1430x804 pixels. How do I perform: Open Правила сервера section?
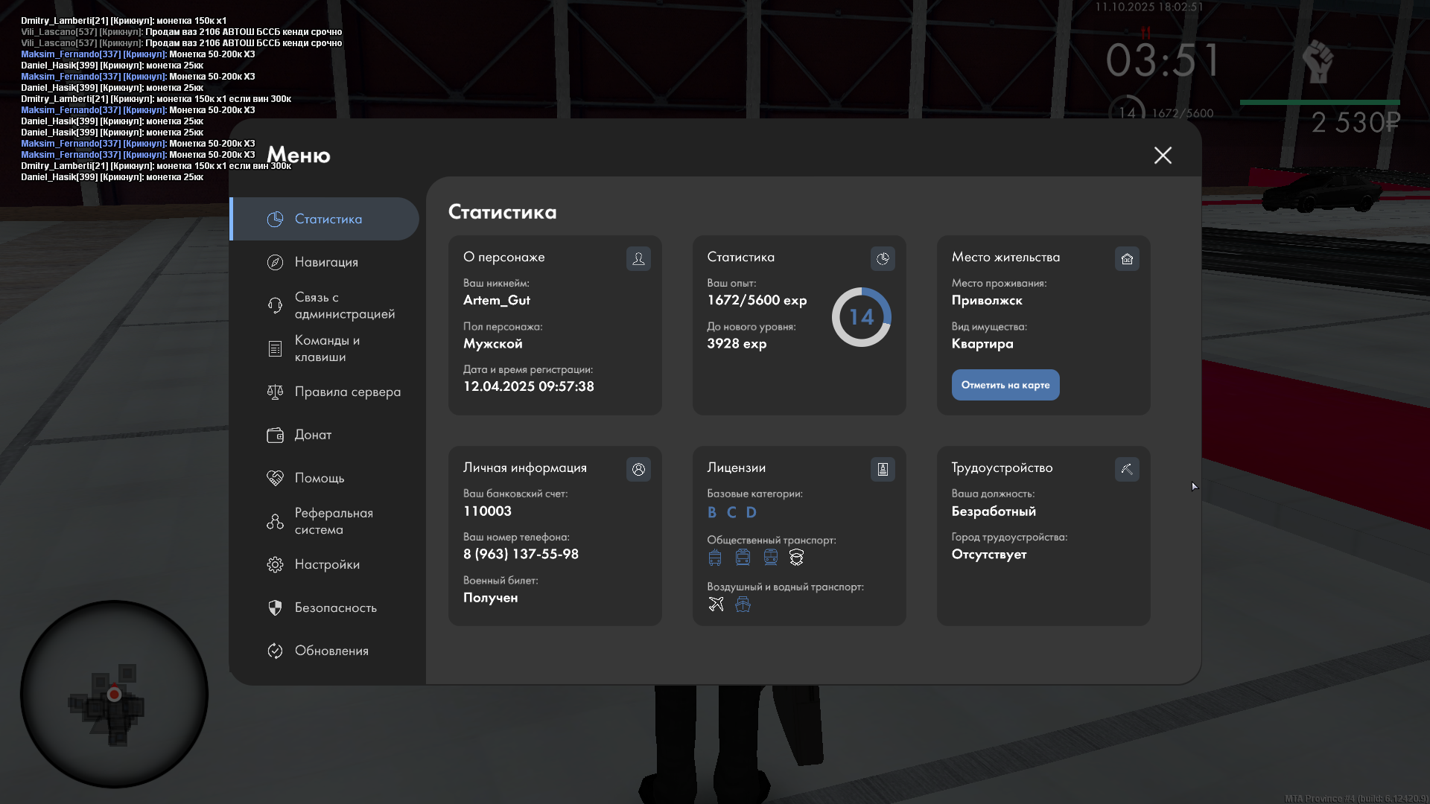[347, 392]
